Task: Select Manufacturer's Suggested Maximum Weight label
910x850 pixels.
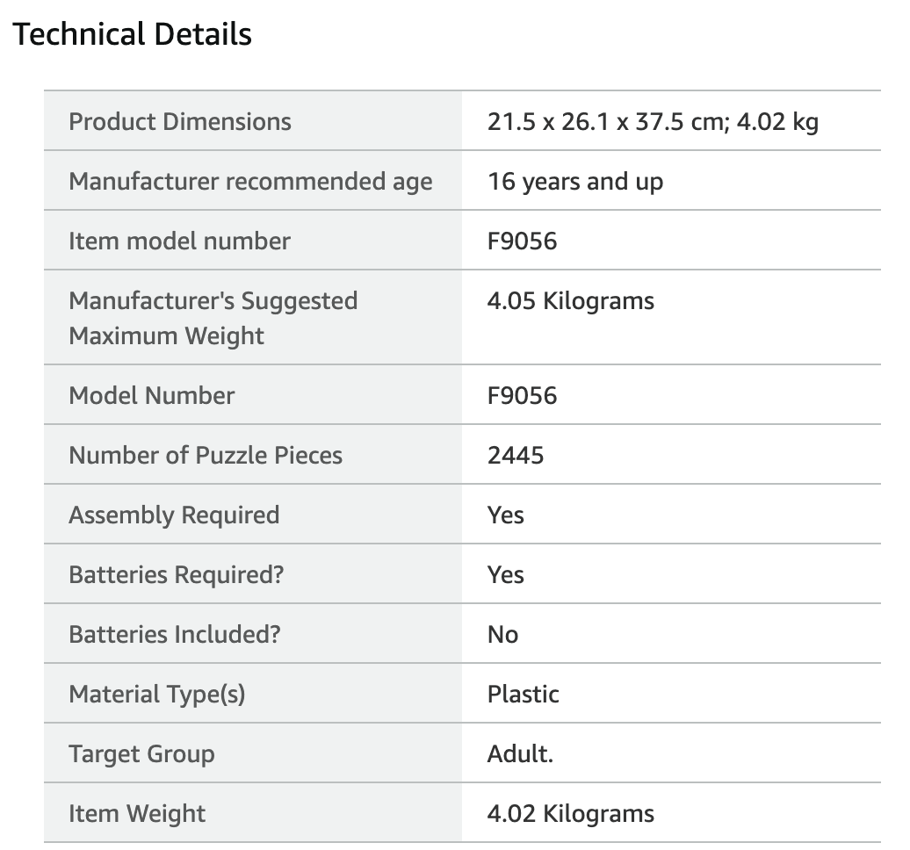Action: [213, 318]
